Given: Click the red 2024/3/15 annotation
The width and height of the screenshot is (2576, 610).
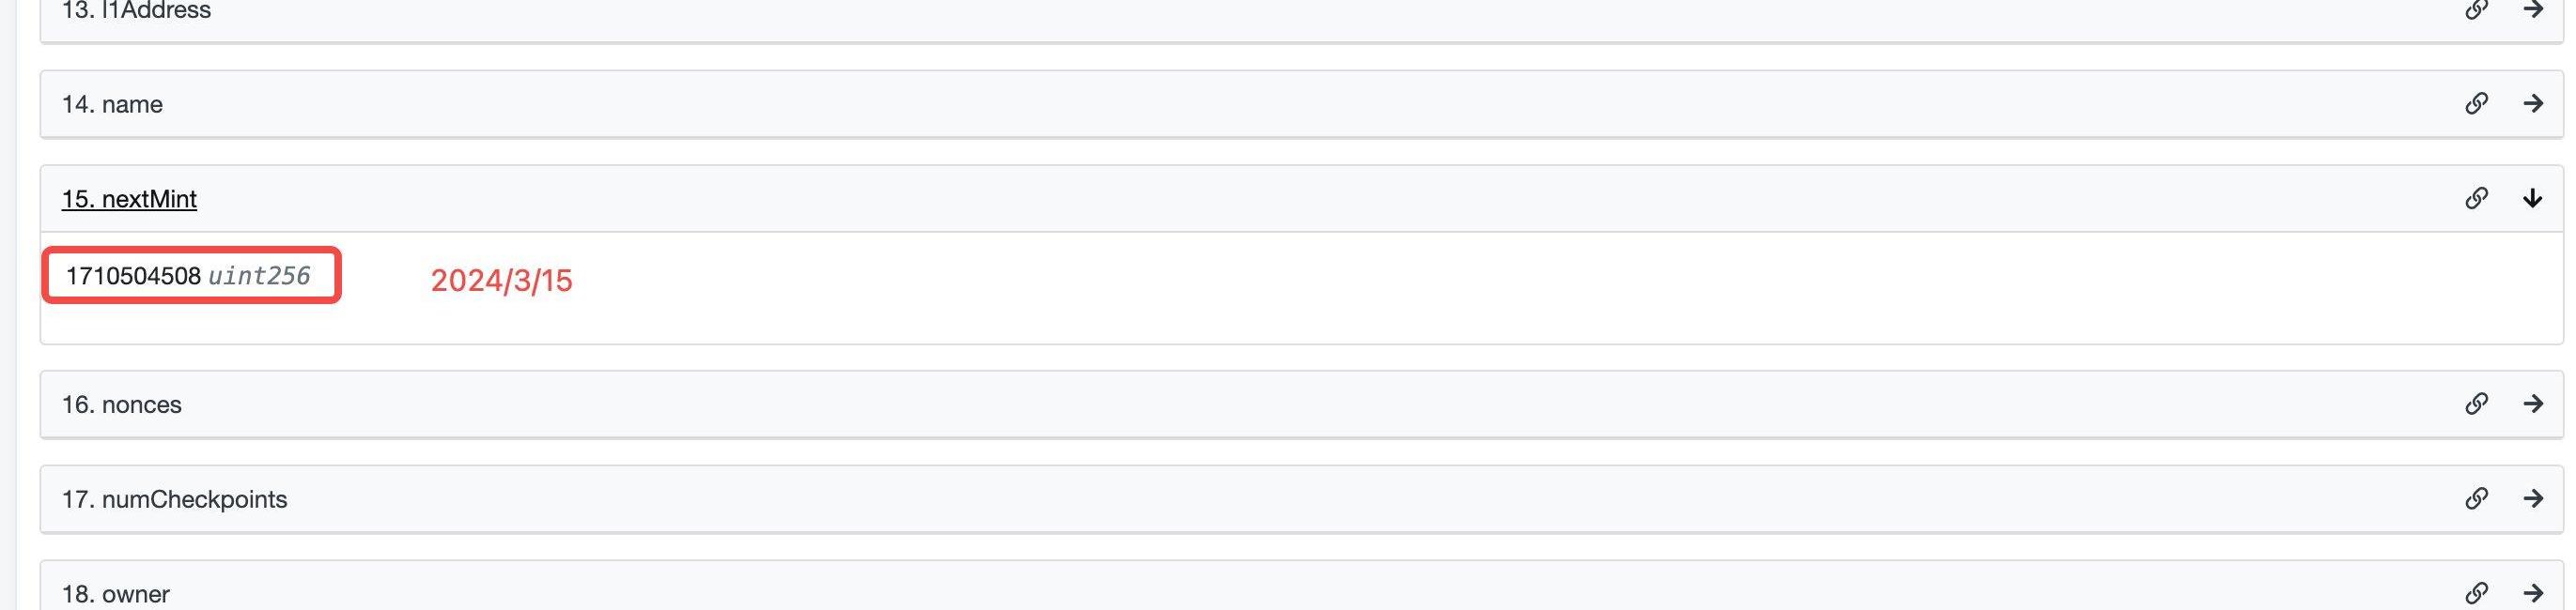Looking at the screenshot, I should (501, 281).
